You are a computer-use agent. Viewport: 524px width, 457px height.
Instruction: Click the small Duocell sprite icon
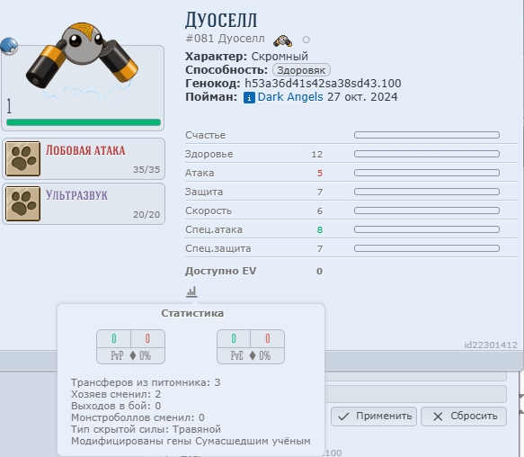[283, 40]
